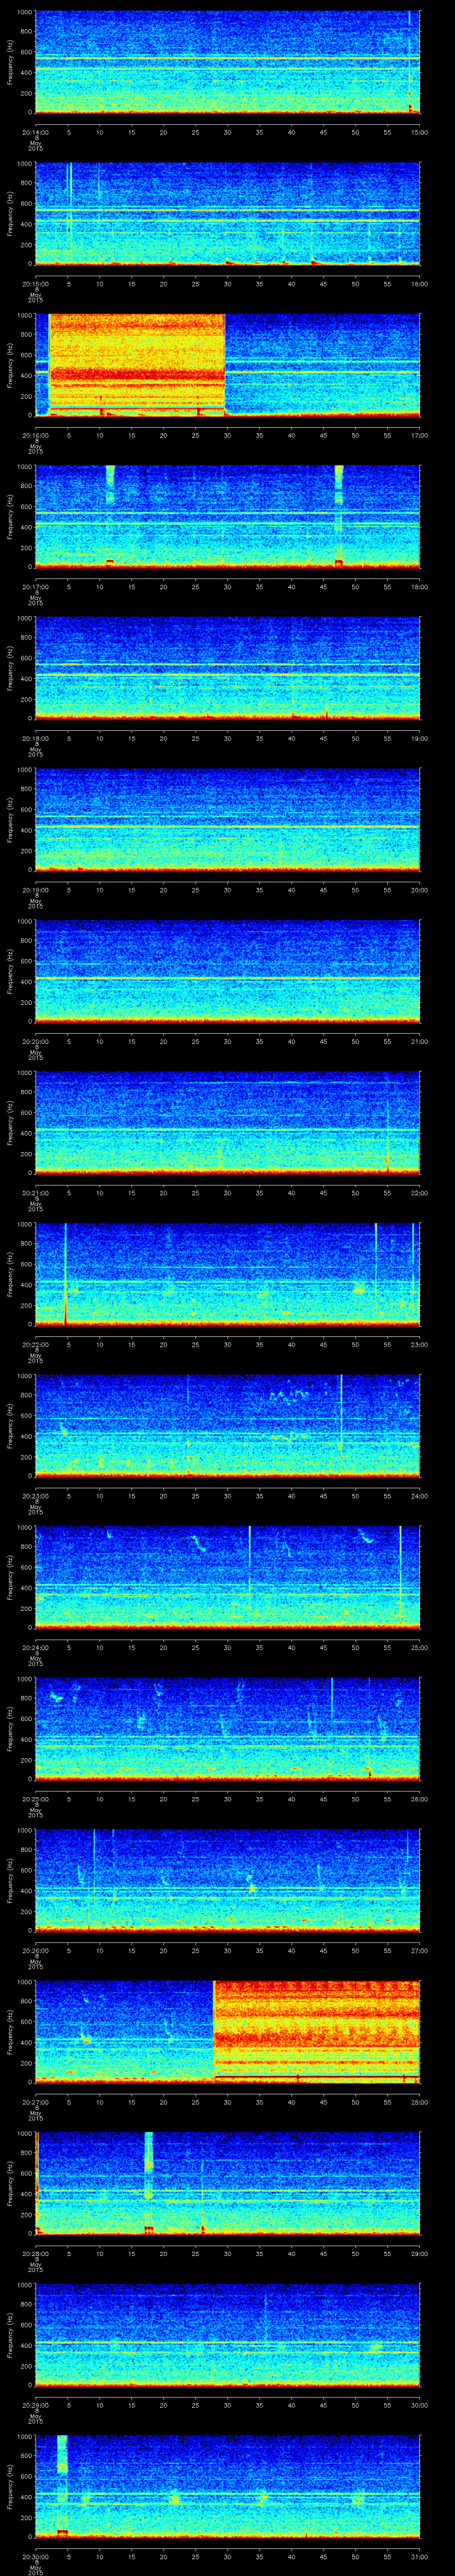455x2576 pixels.
Task: Click the spectrogram panel starting at 20:14:00
Action: point(228,63)
